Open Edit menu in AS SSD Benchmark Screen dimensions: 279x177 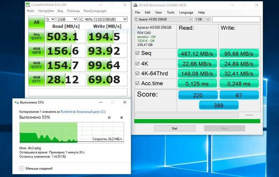click(x=148, y=13)
